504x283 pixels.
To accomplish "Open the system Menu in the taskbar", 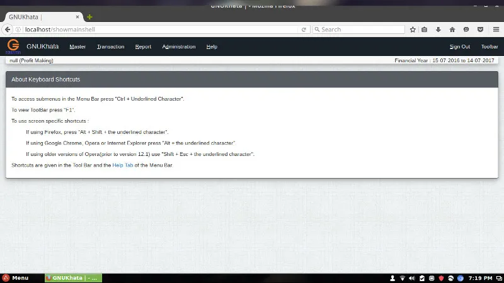I will click(15, 278).
